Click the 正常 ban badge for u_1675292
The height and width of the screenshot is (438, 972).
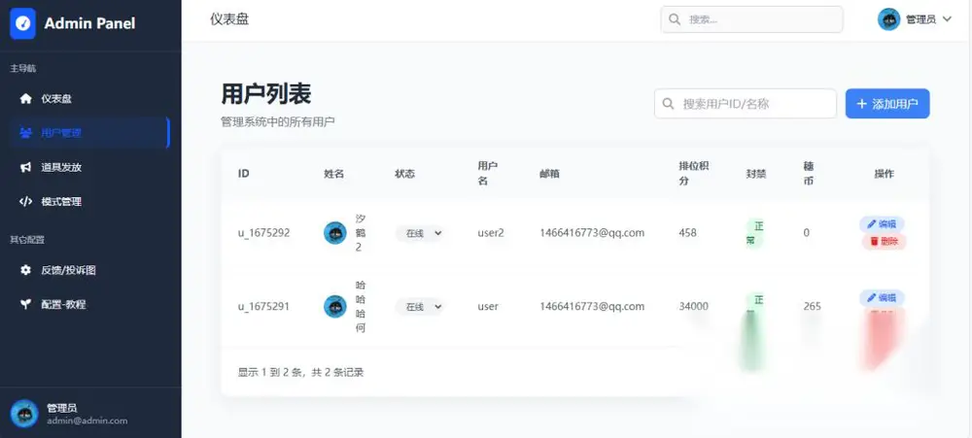[x=754, y=233]
